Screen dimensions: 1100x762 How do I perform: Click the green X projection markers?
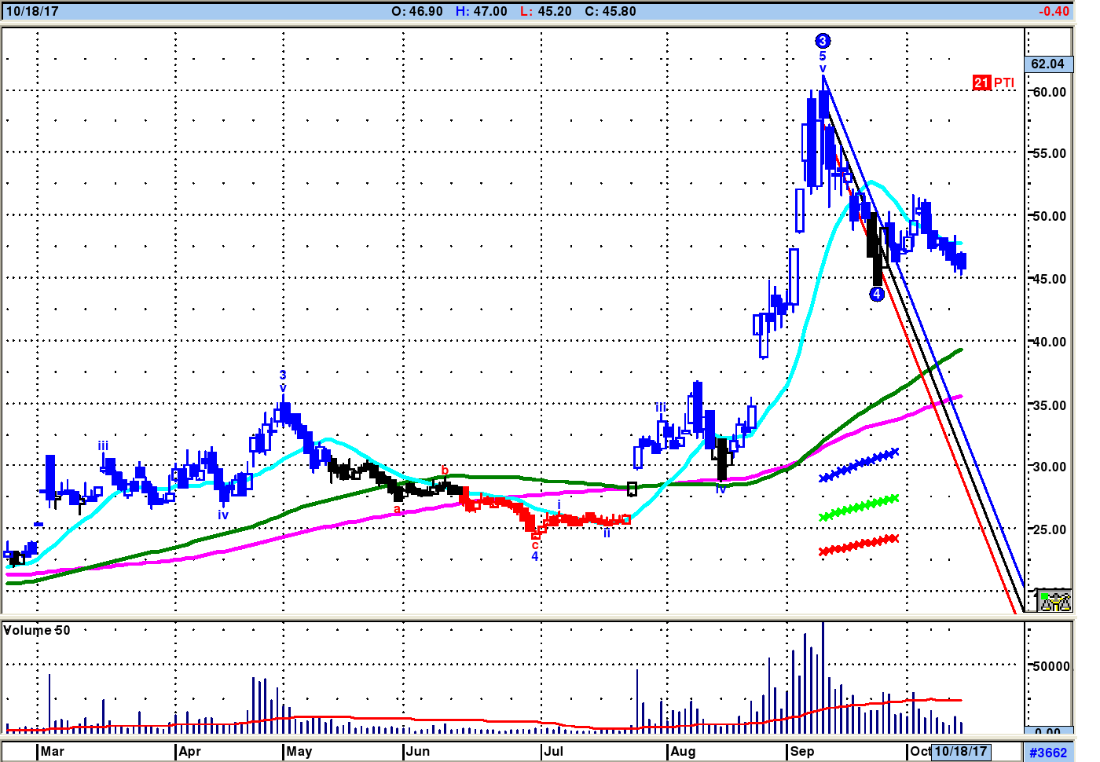coord(858,507)
